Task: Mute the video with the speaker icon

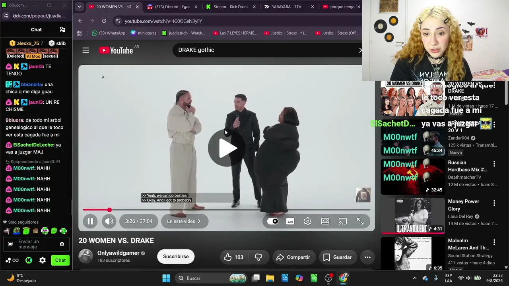Action: pyautogui.click(x=109, y=221)
